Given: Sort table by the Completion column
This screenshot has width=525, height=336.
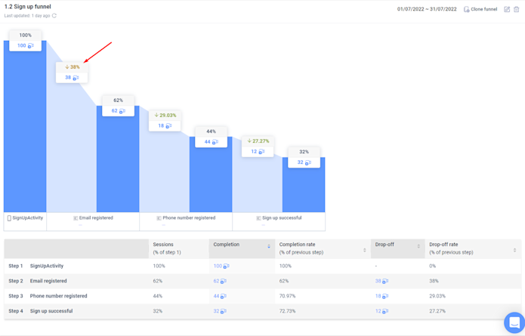Looking at the screenshot, I should [268, 247].
